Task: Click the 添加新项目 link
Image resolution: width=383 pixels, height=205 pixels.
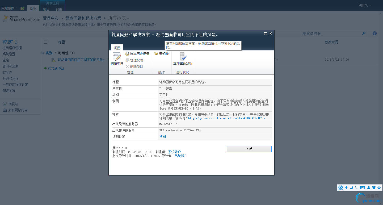Action: coord(56,68)
